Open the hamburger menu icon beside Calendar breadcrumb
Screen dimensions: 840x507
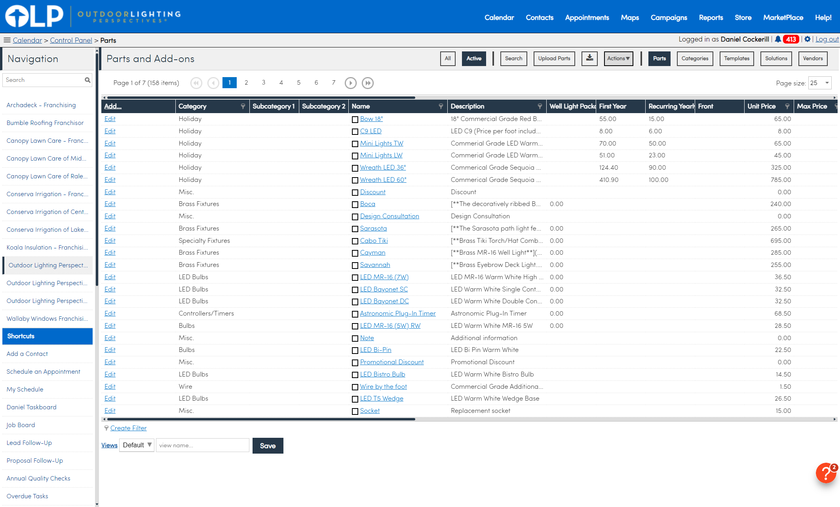[7, 40]
